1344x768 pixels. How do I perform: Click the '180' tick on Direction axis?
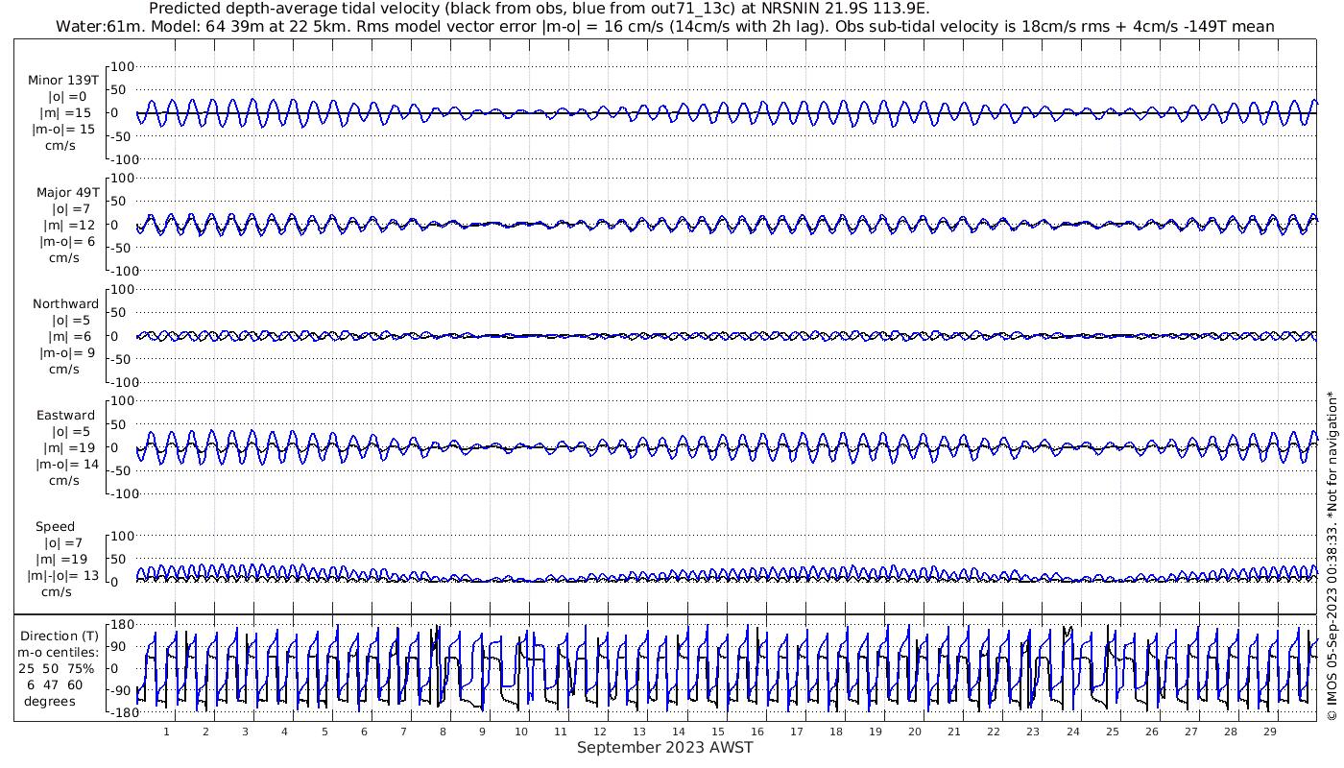click(121, 625)
